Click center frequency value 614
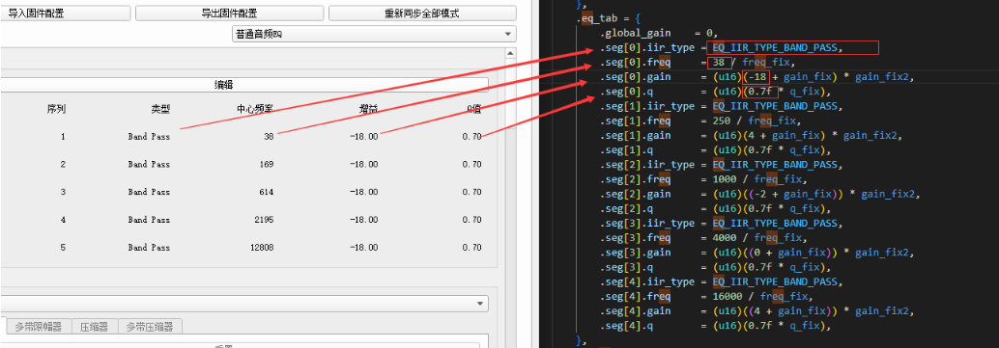 pos(267,192)
